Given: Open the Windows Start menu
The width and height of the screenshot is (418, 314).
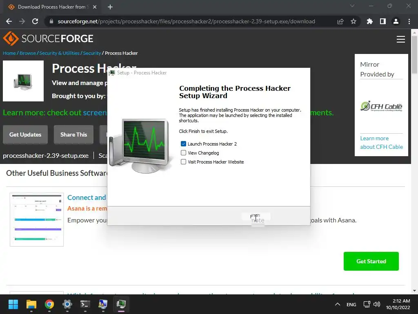Looking at the screenshot, I should point(13,304).
